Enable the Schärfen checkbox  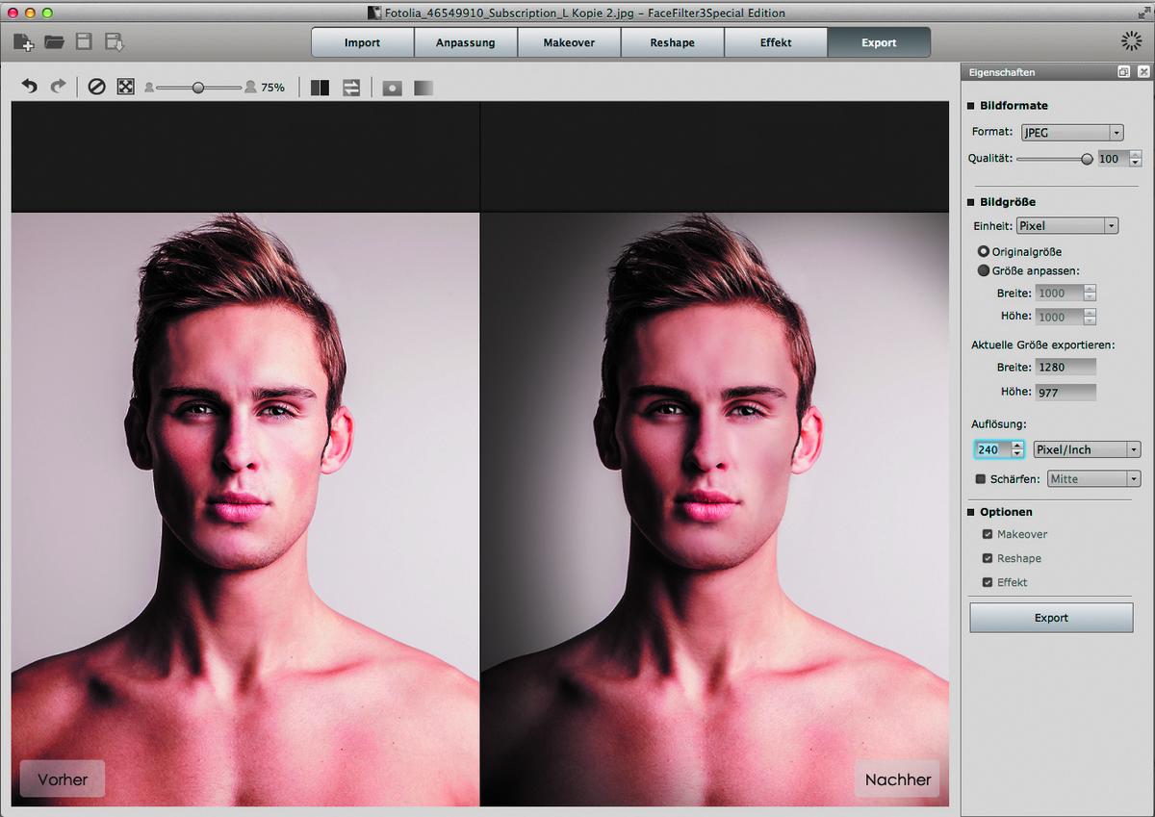[x=981, y=478]
